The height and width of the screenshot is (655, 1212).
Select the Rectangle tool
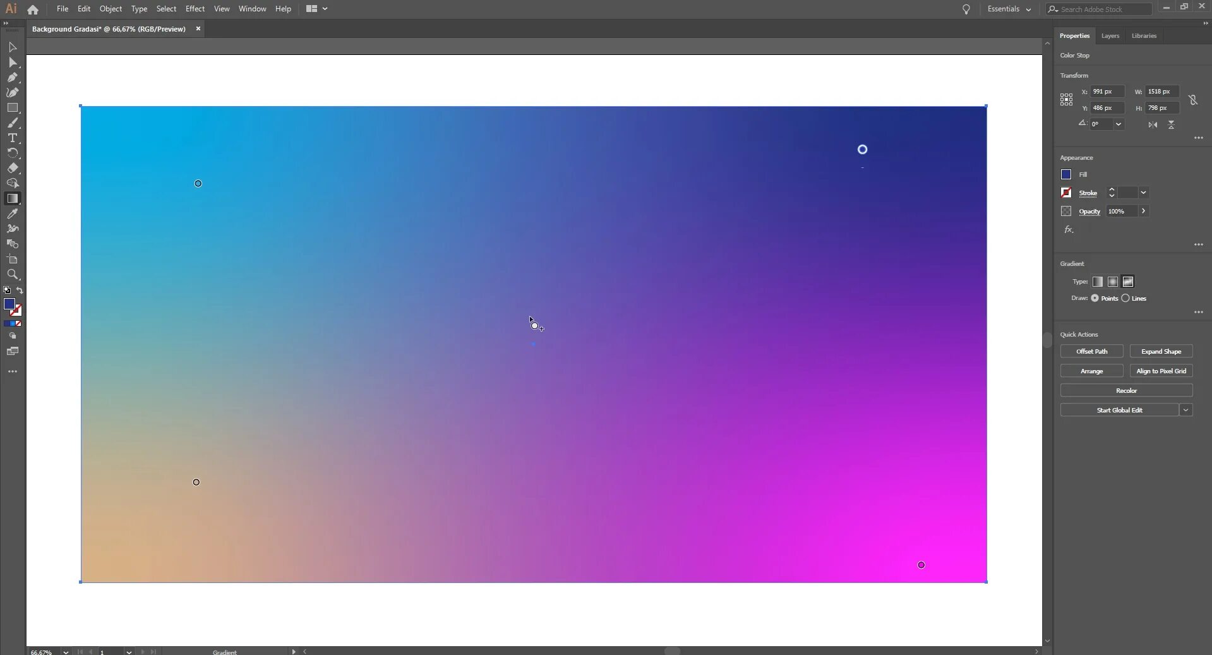13,108
